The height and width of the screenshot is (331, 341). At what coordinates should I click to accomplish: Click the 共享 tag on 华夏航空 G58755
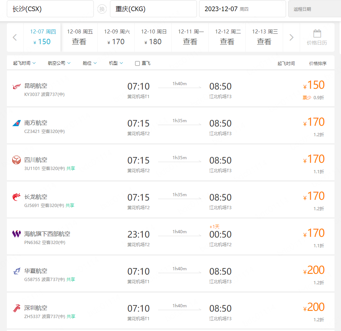tap(71, 279)
